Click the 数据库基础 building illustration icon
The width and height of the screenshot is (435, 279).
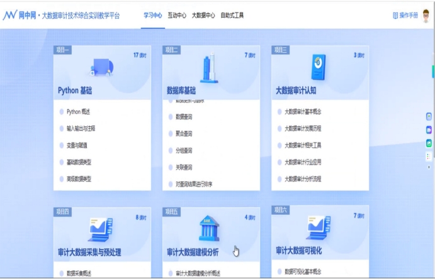[x=210, y=68]
